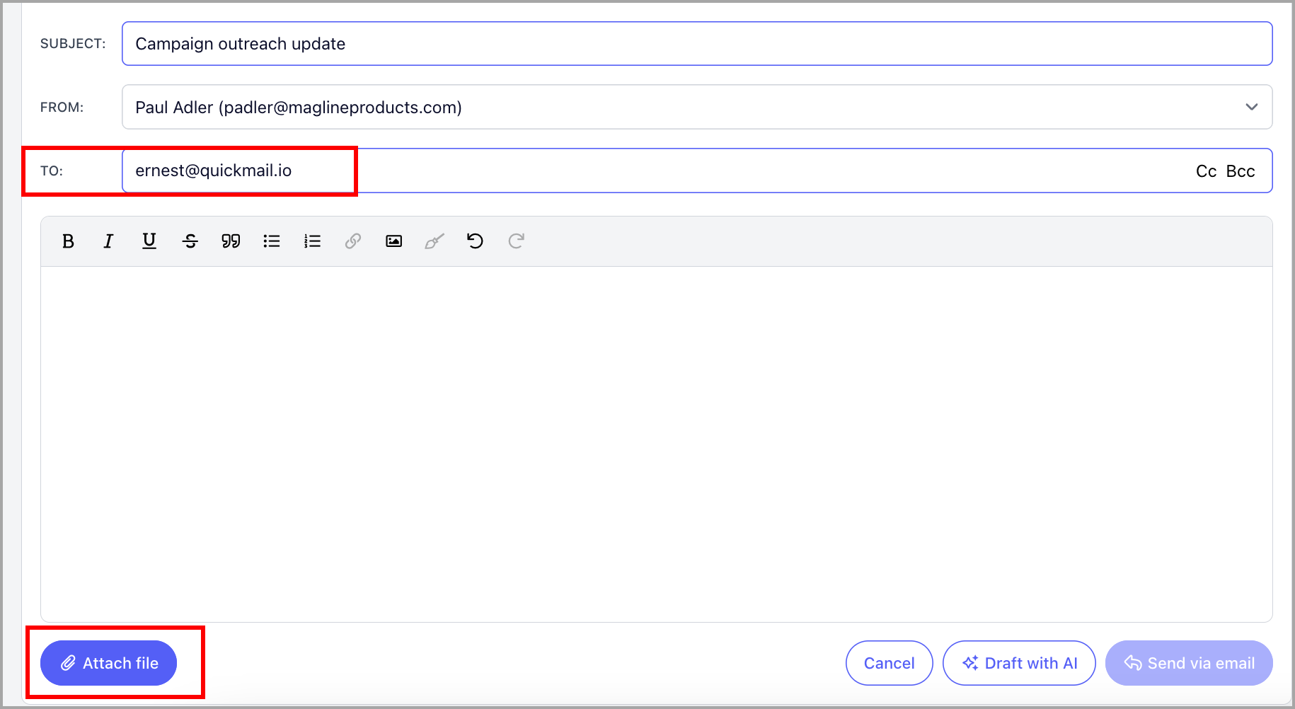Add a Cc recipient
Screen dimensions: 1295x709
pos(1206,171)
